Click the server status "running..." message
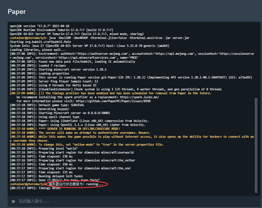262x208 pixels. click(x=76, y=184)
